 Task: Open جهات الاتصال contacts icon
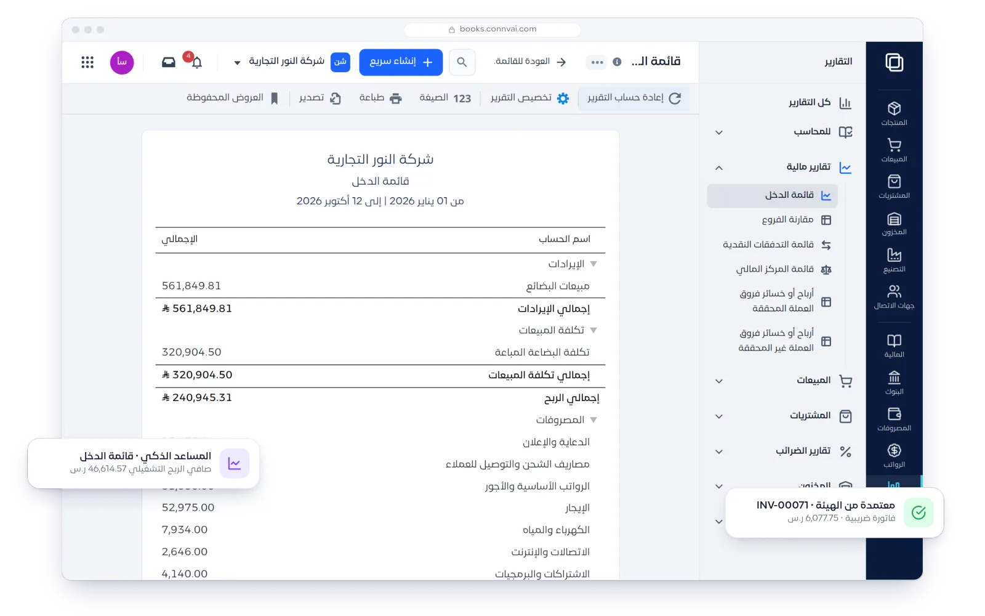tap(894, 297)
